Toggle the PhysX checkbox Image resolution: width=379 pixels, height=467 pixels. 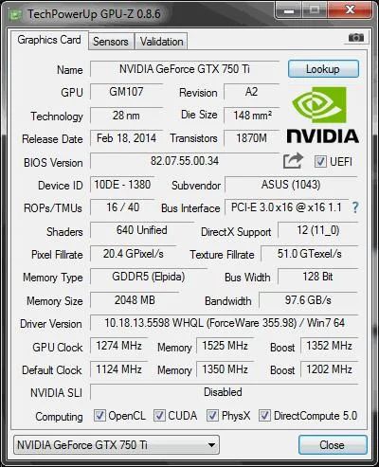[212, 415]
